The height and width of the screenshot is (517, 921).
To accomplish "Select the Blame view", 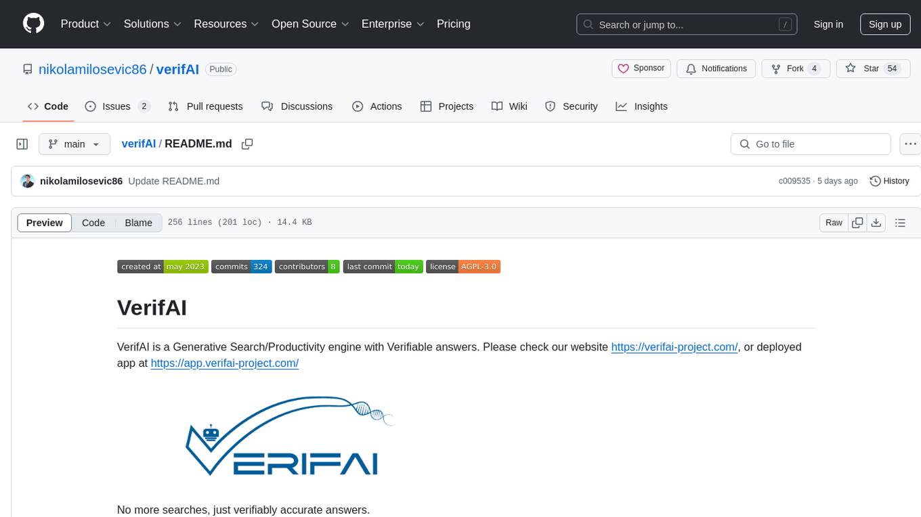I will (x=139, y=223).
